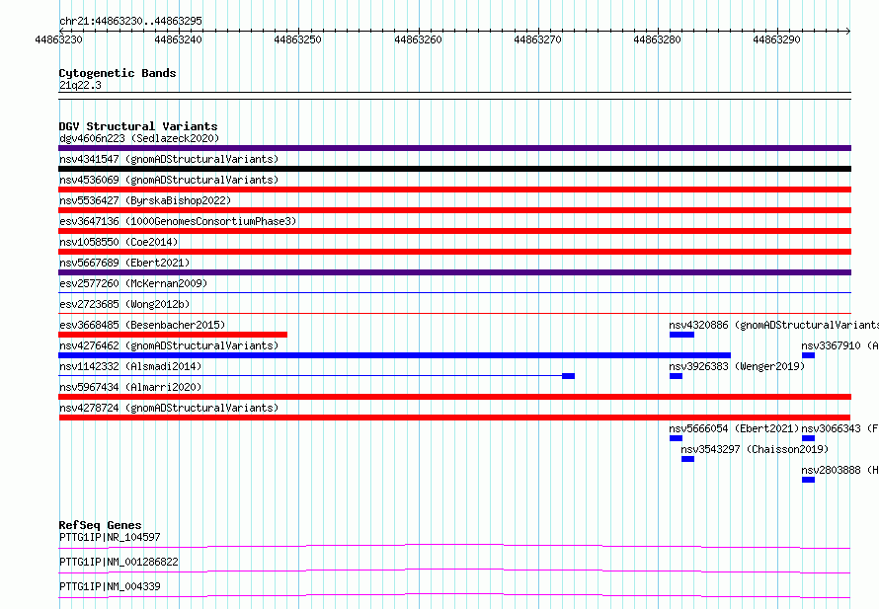Click the short red esv3668485 Besenbacher2015 bar
The image size is (879, 609).
[173, 335]
